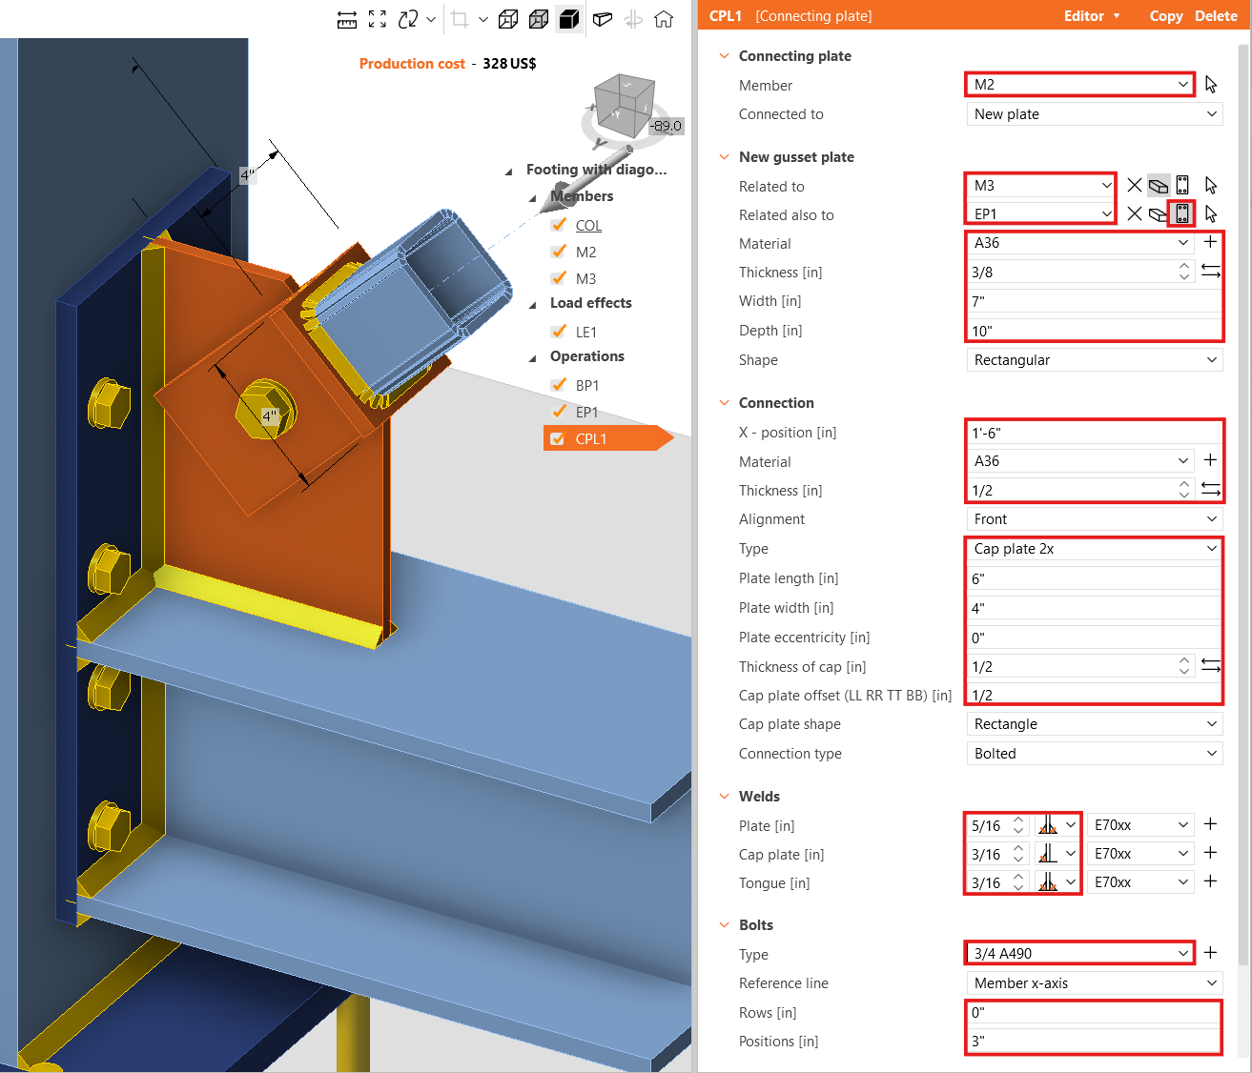This screenshot has height=1073, width=1252.
Task: Toggle the EP1 operation checkbox
Action: coord(559,412)
